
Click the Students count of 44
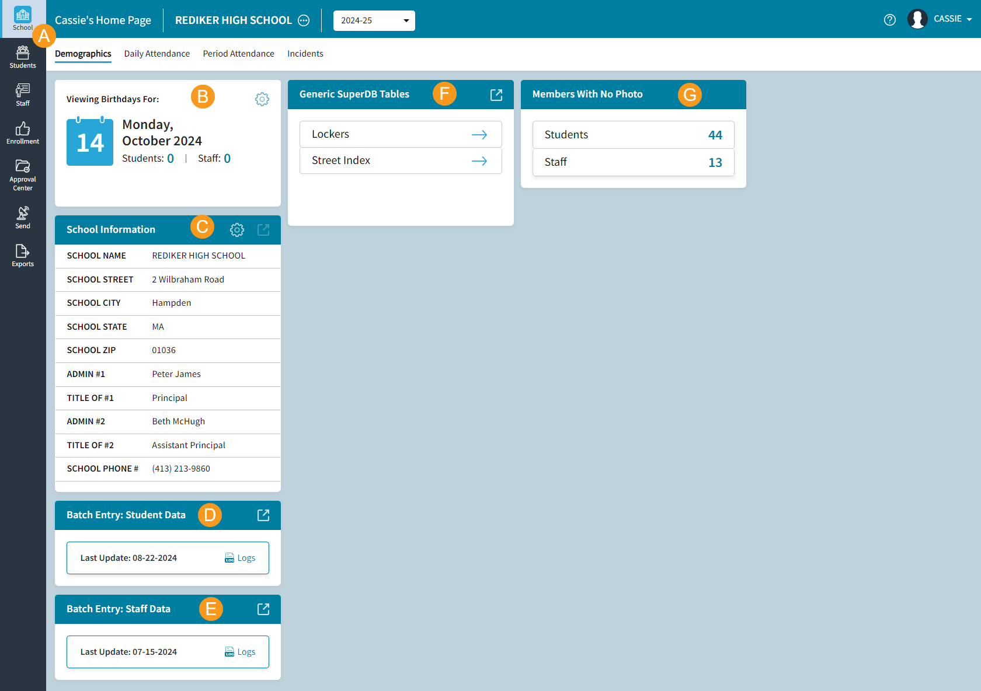tap(715, 135)
